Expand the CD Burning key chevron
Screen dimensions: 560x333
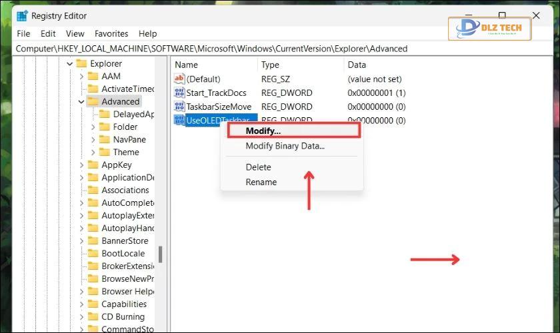[x=81, y=317]
